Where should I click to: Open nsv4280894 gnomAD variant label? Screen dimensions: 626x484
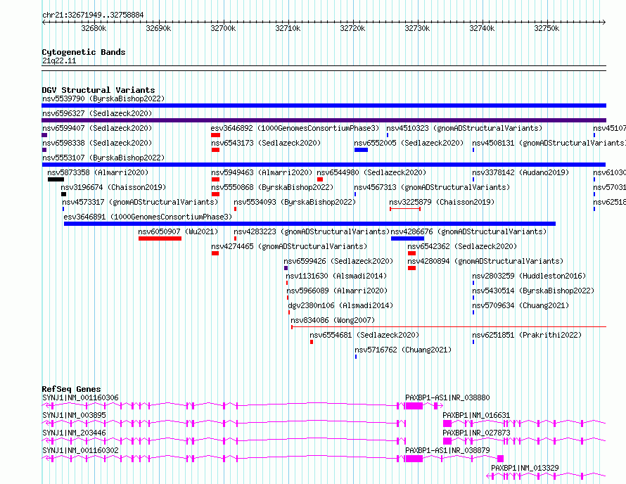pos(485,261)
